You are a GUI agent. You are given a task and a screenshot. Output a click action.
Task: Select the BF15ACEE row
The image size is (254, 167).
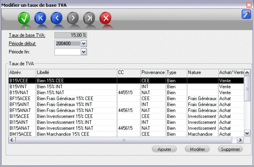click(x=126, y=98)
